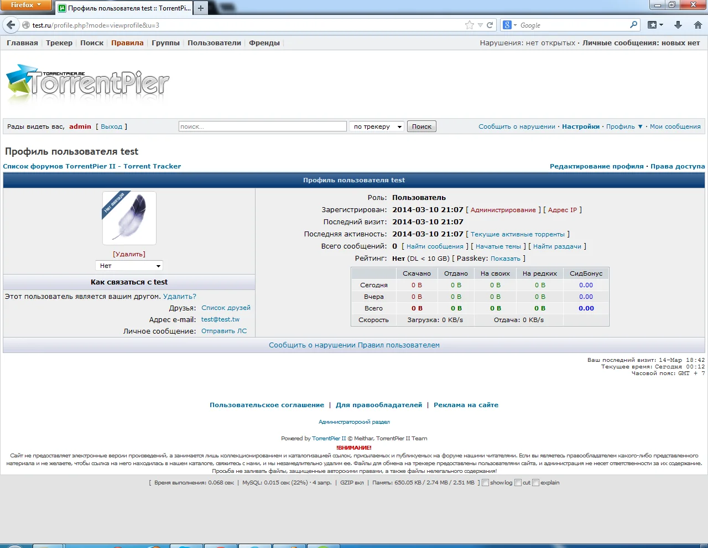The height and width of the screenshot is (548, 708).
Task: Open the downloads arrow icon
Action: pos(678,25)
